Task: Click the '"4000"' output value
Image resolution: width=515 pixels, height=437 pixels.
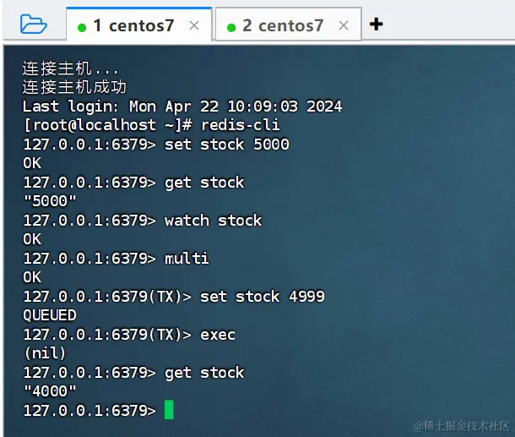Action: pyautogui.click(x=50, y=391)
